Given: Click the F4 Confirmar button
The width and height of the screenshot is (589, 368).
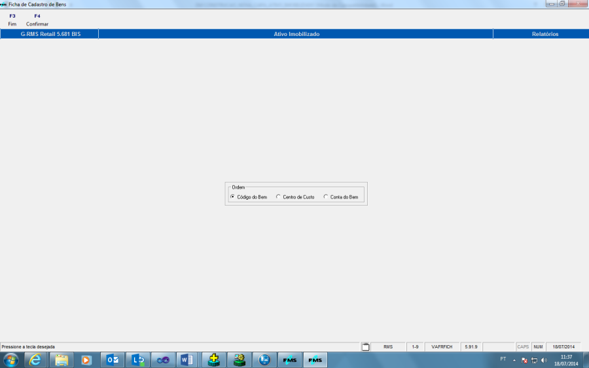Looking at the screenshot, I should click(x=37, y=20).
